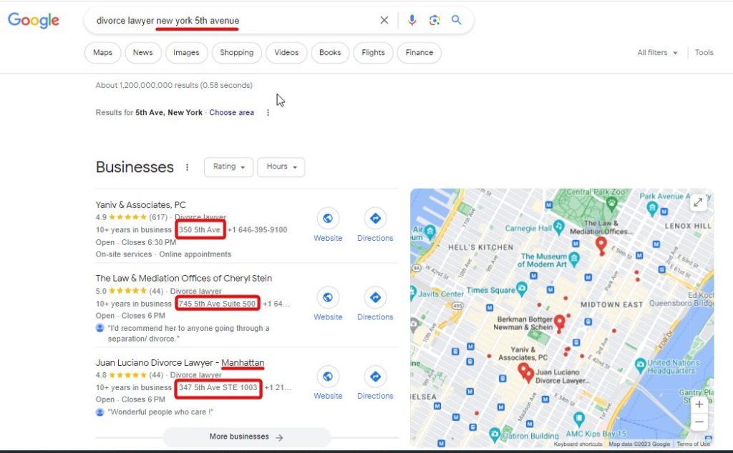Switch to the Maps tab
The image size is (733, 453).
point(102,53)
